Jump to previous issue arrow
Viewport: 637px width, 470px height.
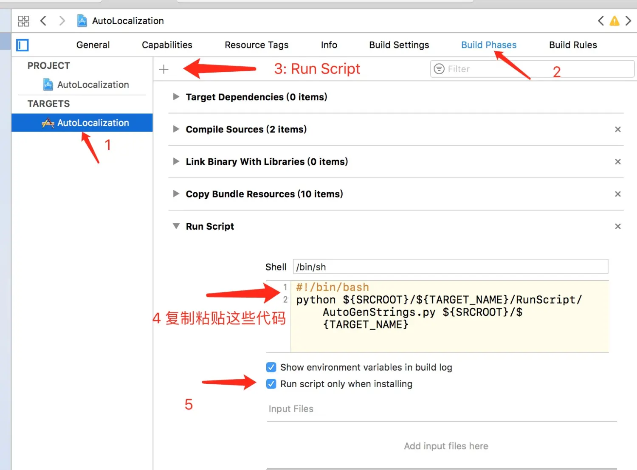pos(600,21)
